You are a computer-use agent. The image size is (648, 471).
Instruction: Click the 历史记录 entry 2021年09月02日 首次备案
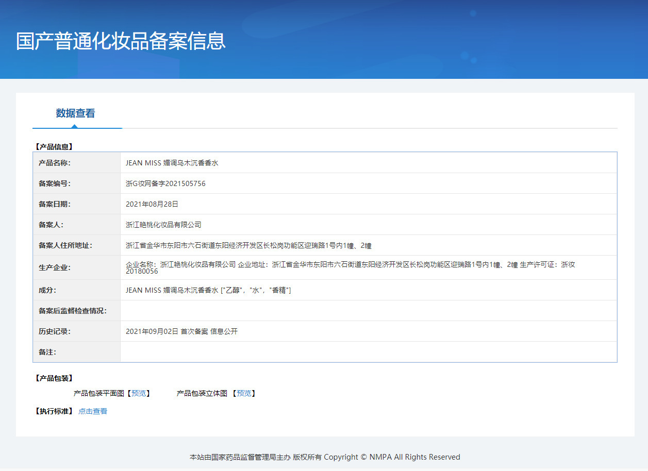181,331
